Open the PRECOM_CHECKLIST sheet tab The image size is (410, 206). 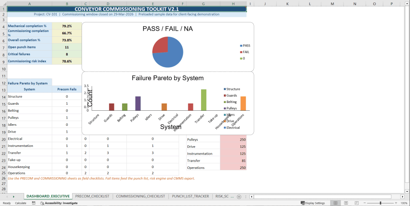pos(92,197)
